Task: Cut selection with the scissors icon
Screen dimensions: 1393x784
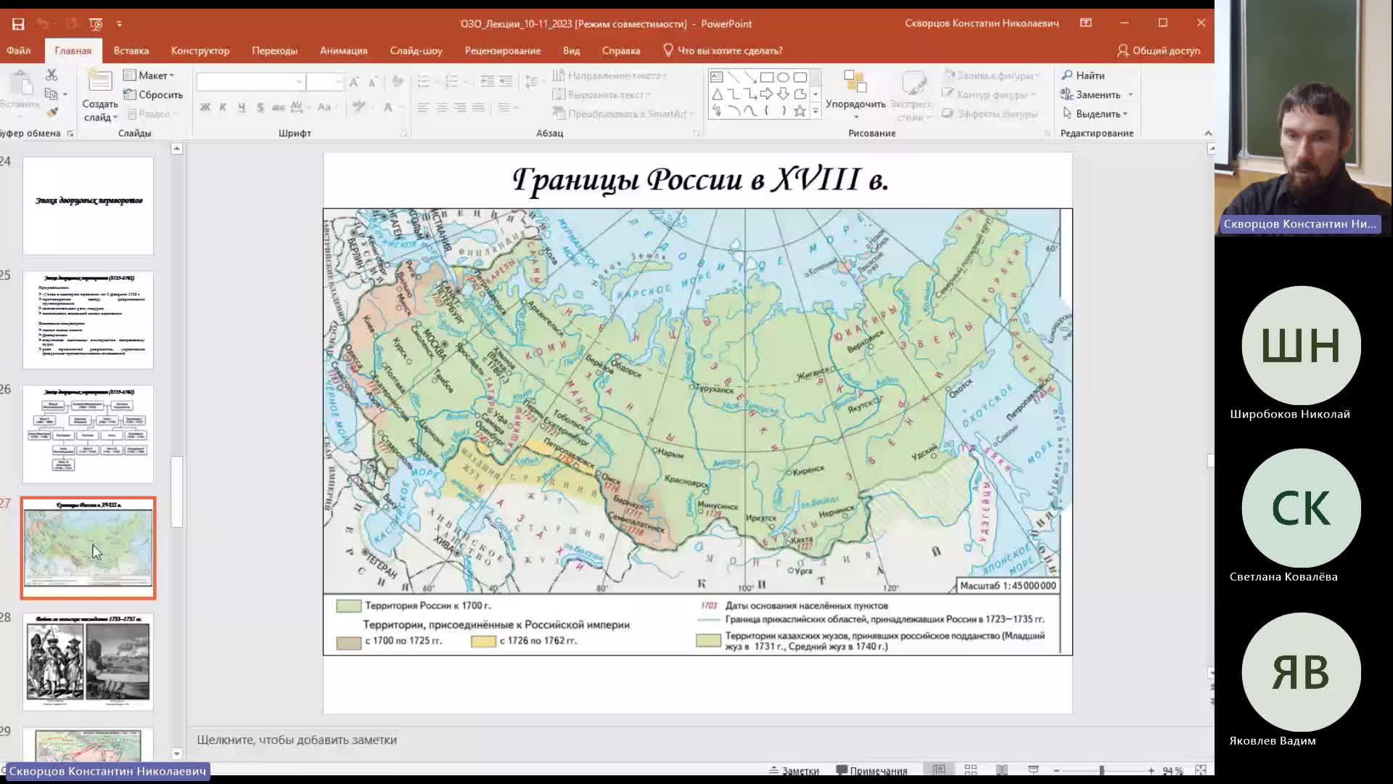Action: tap(51, 75)
